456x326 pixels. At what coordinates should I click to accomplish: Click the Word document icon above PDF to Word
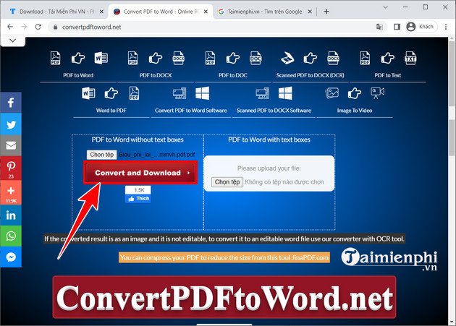(101, 58)
